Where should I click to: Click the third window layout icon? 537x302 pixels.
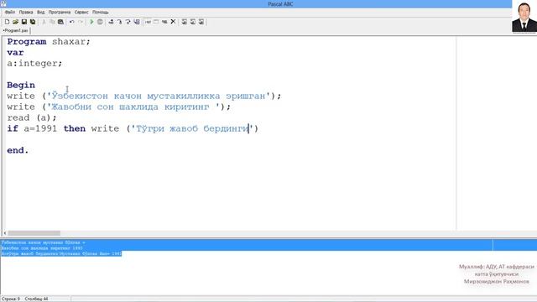201,22
